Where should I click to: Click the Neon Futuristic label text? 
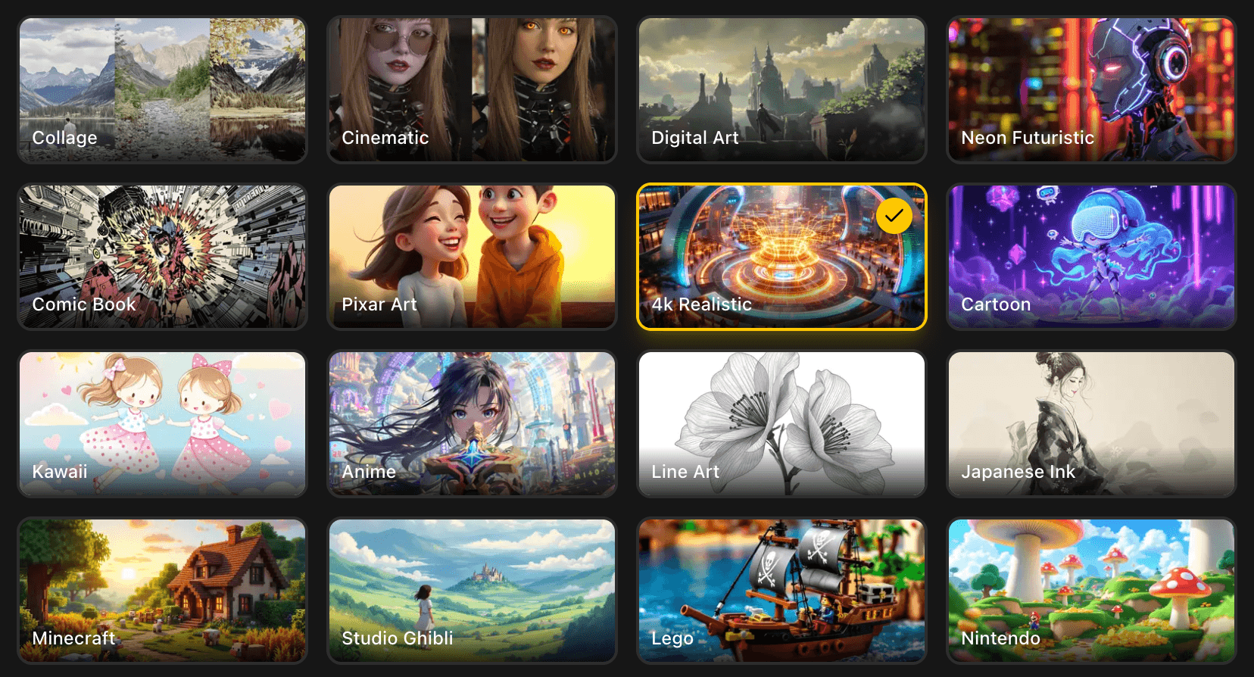coord(1028,138)
